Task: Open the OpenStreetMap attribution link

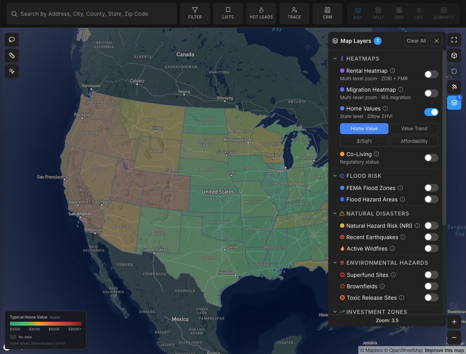Action: (x=403, y=350)
